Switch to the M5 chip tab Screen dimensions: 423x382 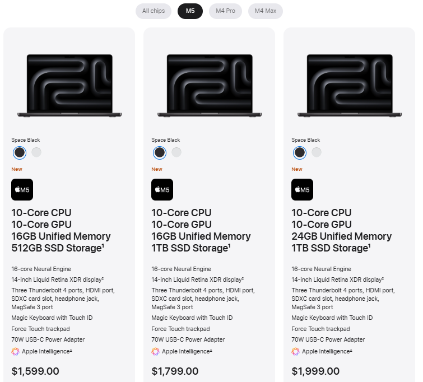190,11
